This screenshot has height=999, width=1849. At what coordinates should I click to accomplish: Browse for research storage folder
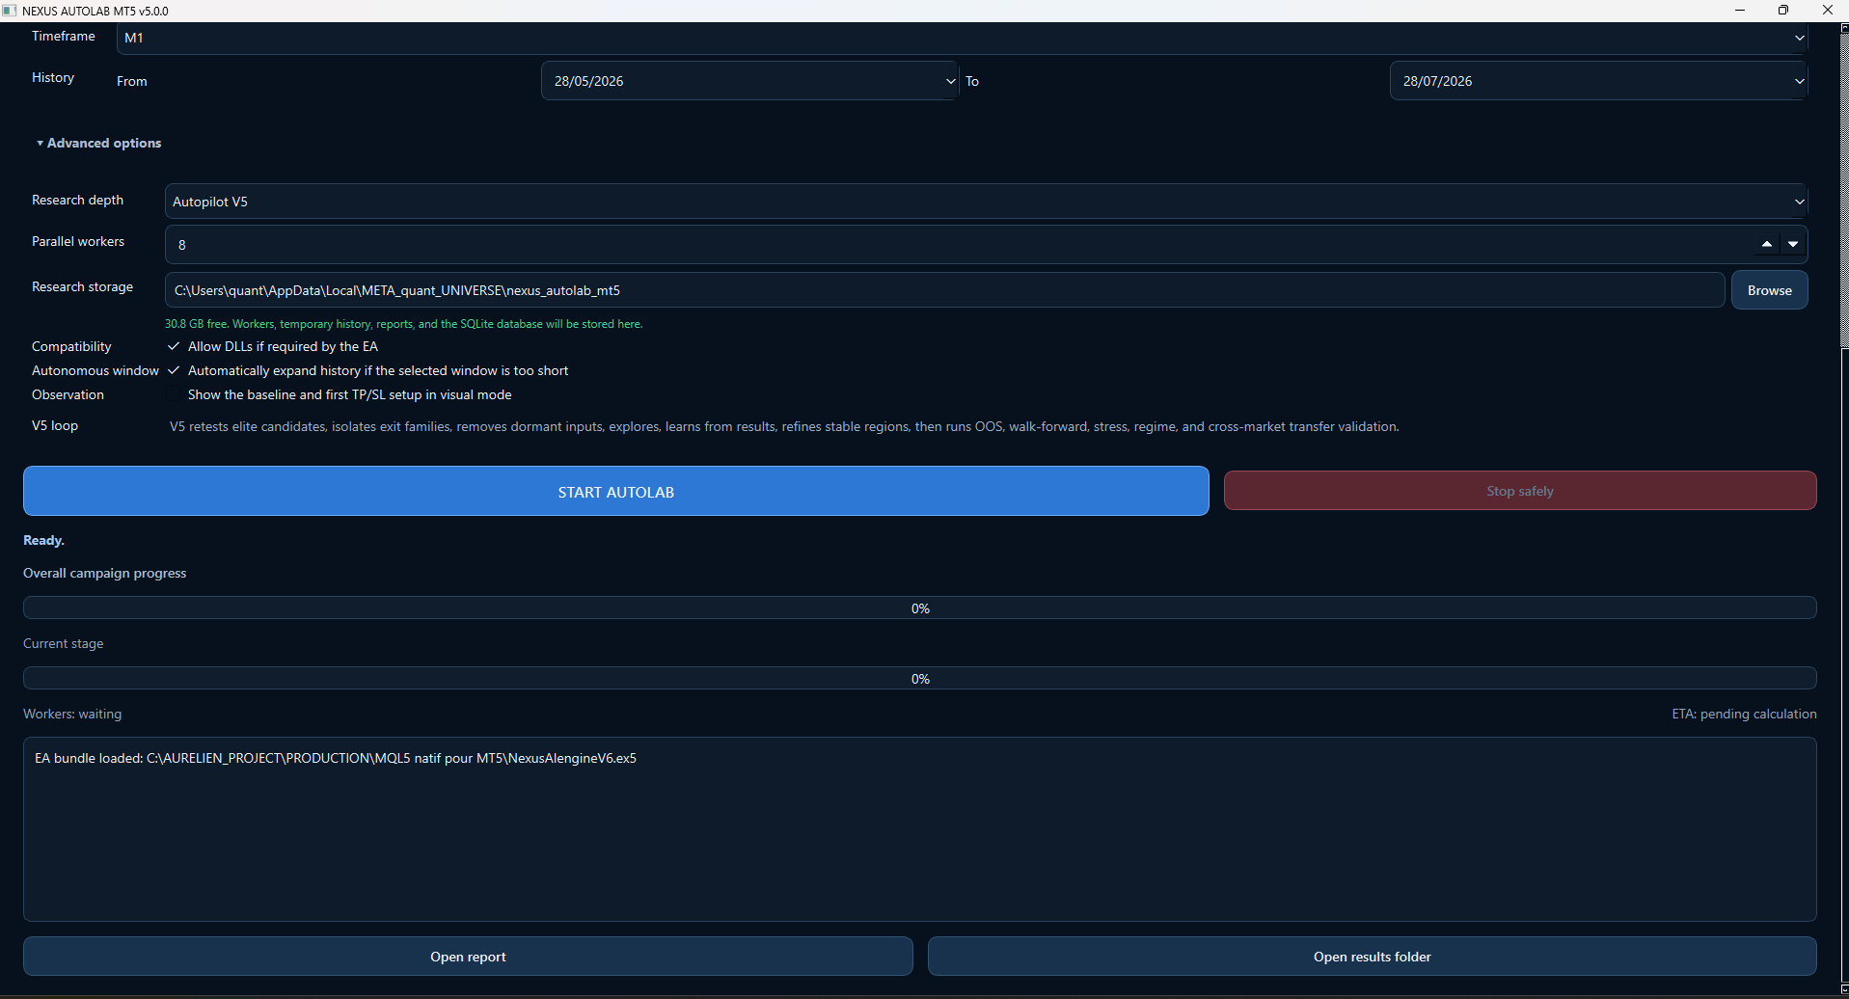1770,290
